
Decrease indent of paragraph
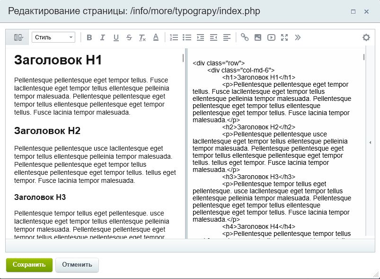point(213,37)
